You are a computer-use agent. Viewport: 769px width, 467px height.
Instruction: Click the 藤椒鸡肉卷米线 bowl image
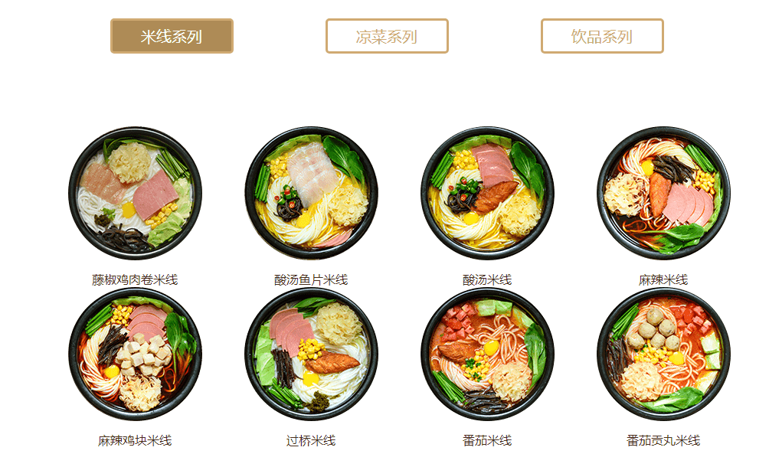(x=135, y=193)
